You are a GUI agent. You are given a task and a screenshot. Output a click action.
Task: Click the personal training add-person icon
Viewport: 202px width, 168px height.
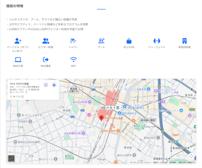click(x=18, y=41)
